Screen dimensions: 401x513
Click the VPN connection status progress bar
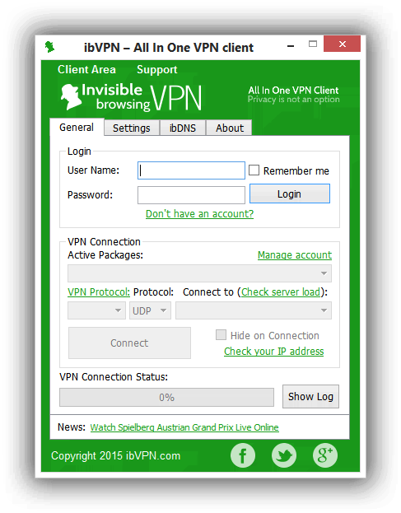pyautogui.click(x=166, y=397)
